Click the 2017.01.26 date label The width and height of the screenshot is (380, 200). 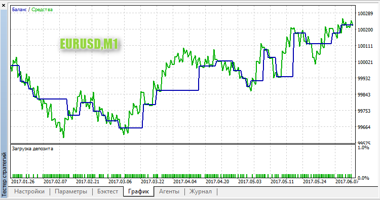(x=23, y=182)
